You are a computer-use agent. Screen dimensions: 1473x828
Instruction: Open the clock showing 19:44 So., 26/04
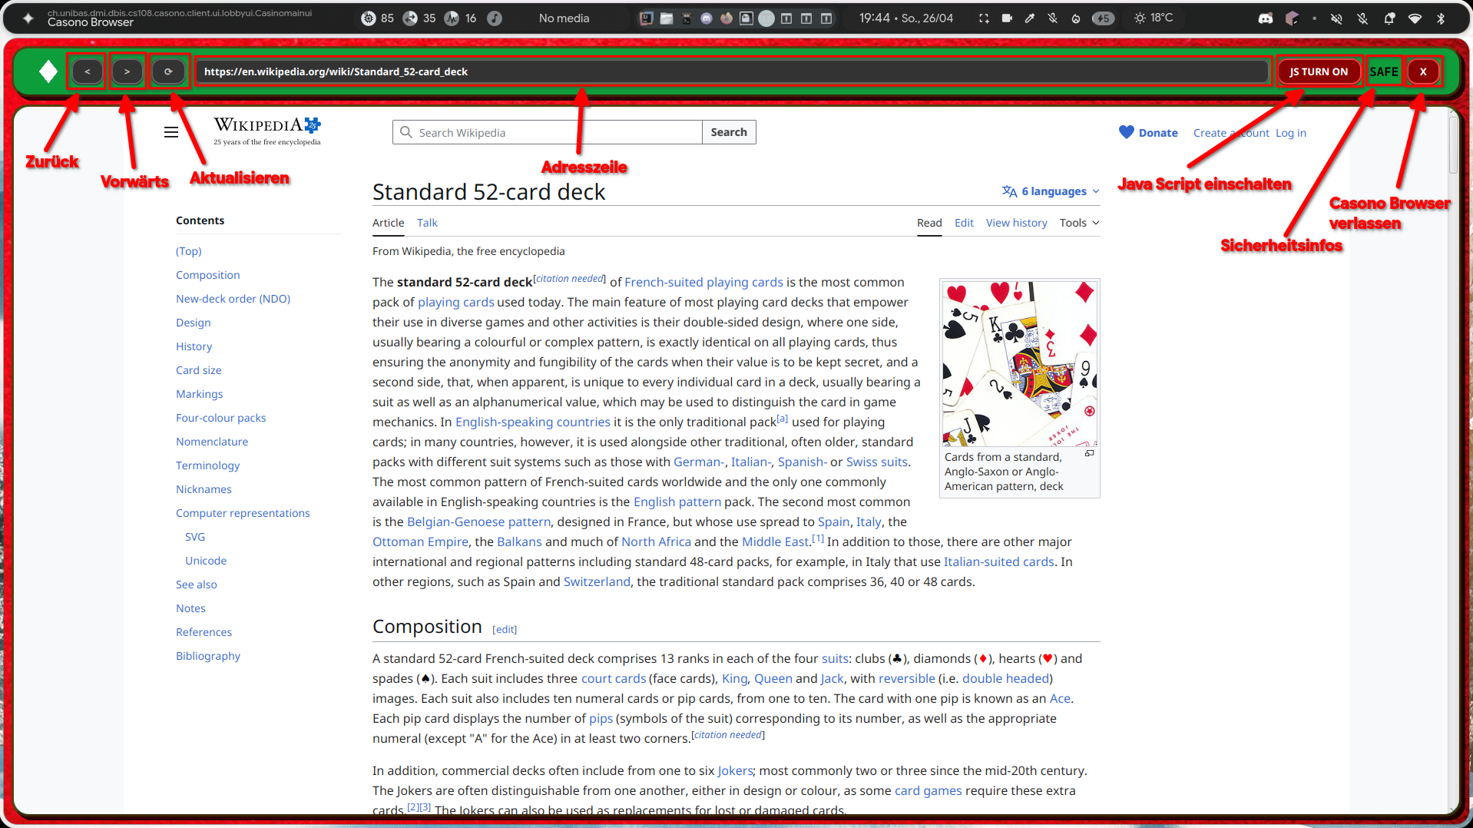[905, 18]
